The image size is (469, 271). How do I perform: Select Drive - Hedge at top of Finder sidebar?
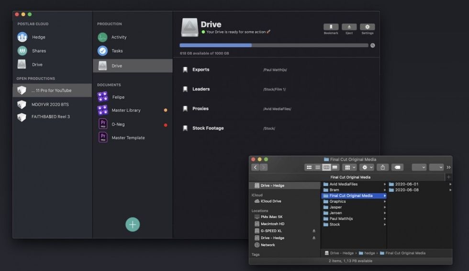pyautogui.click(x=284, y=185)
